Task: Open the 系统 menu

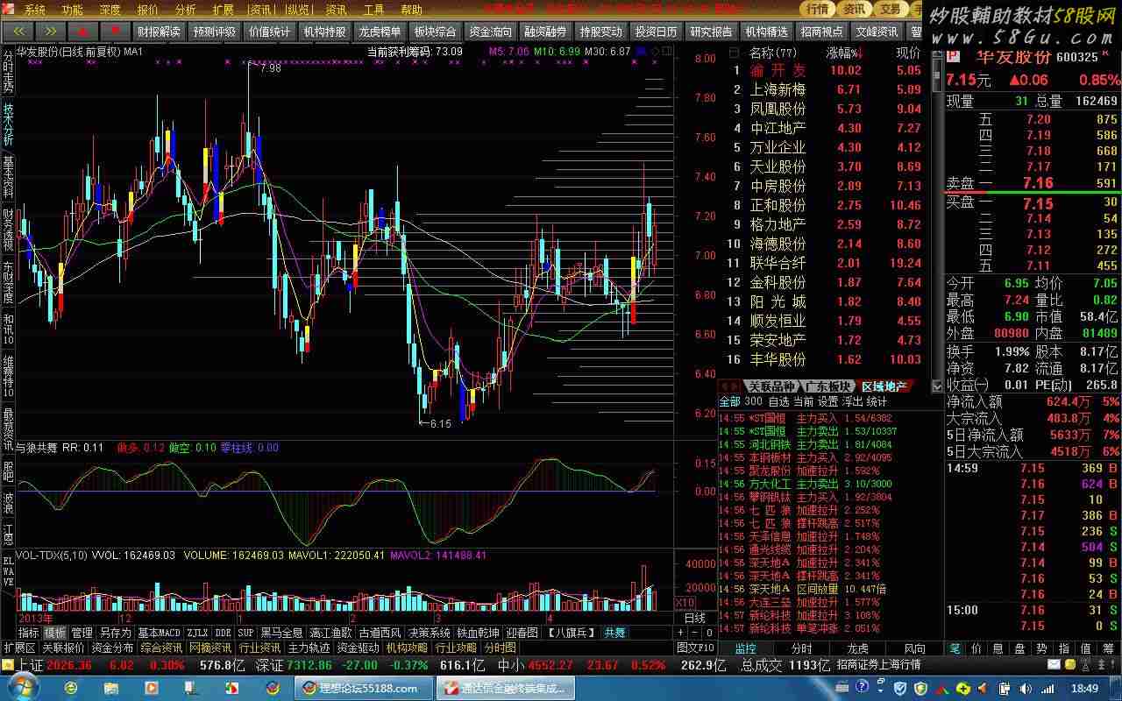Action: point(35,10)
